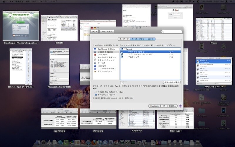The width and height of the screenshot is (235, 147).
Task: Uncheck the アプリケーションのウインドウ shortcut checkbox
Action: [122, 55]
